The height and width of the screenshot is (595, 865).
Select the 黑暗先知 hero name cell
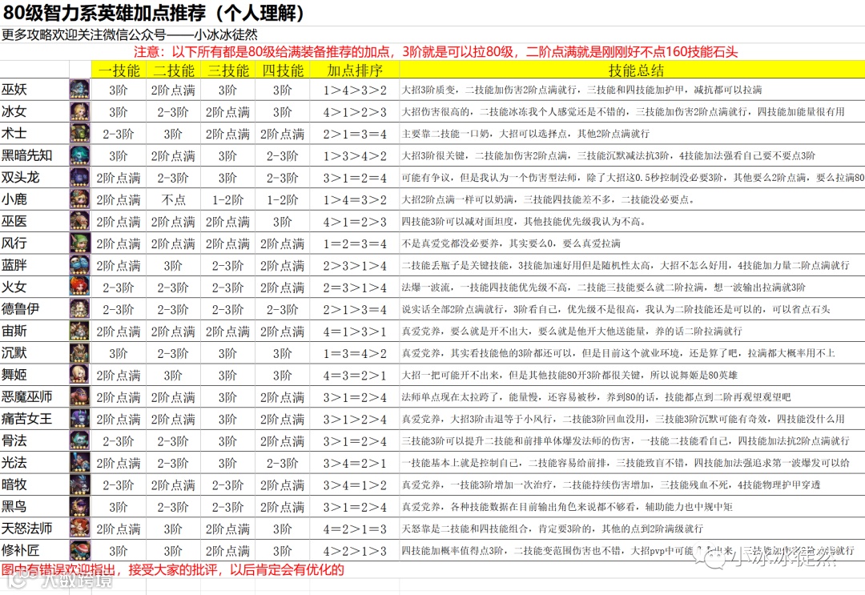pos(34,155)
